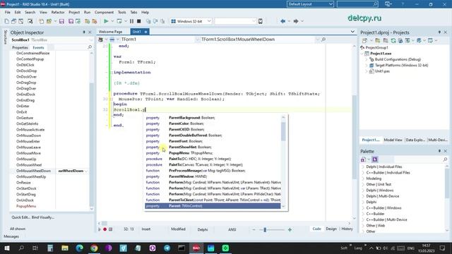Click the Pause toolbar icon
Viewport: 452px width, 254px height.
point(131,21)
